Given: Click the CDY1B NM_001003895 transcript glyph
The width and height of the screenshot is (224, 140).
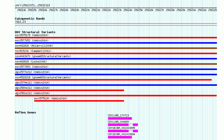Looking at the screenshot, I should tap(123, 131).
